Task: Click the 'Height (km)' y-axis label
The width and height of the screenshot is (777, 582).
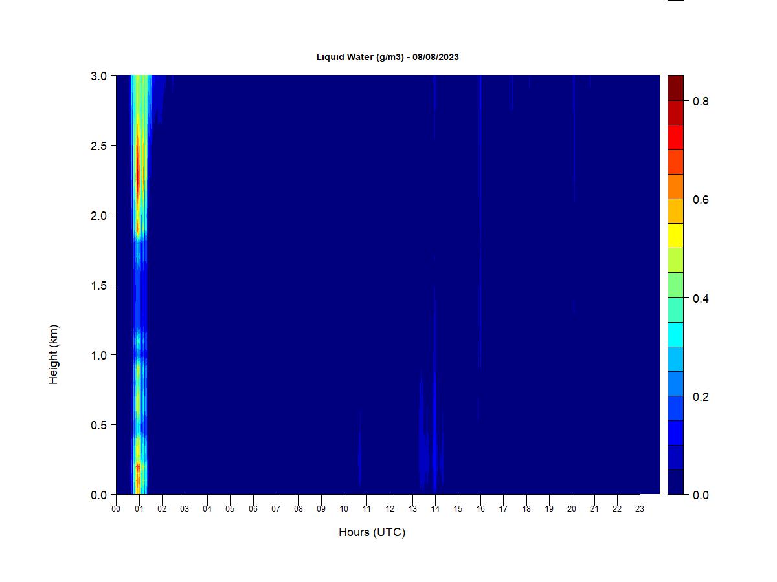Action: coord(53,354)
